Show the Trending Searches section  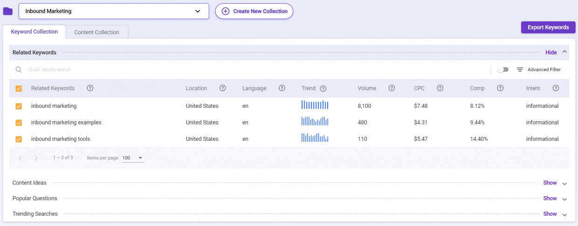550,214
